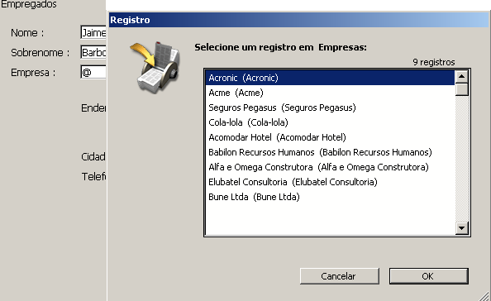The width and height of the screenshot is (491, 301).
Task: Confirm selection with the OK button
Action: click(429, 276)
